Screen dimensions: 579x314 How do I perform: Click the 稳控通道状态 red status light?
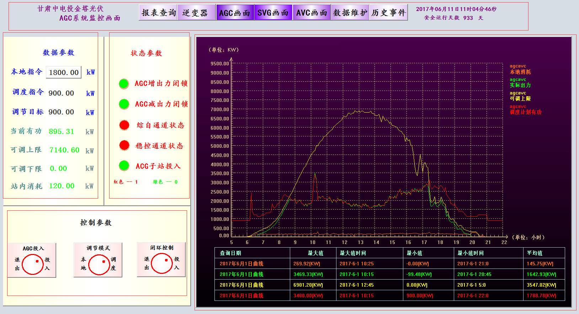coord(124,145)
